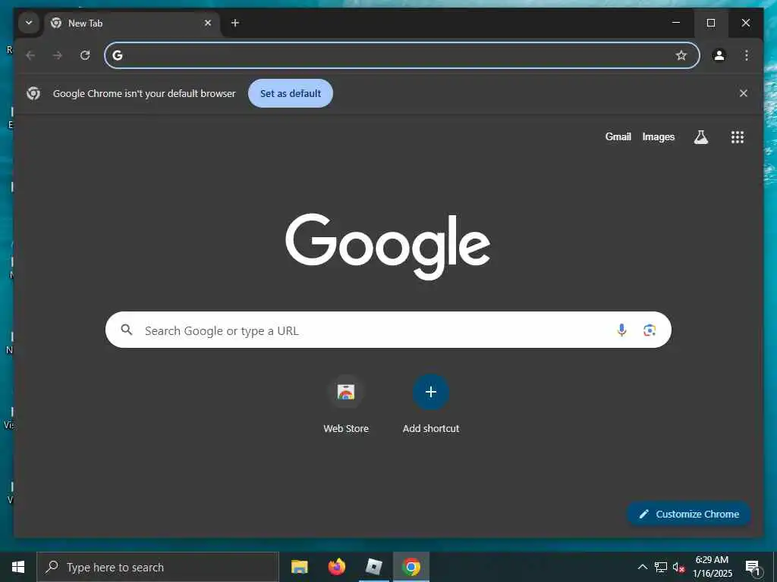
Task: Open the network status tray icon
Action: 661,567
